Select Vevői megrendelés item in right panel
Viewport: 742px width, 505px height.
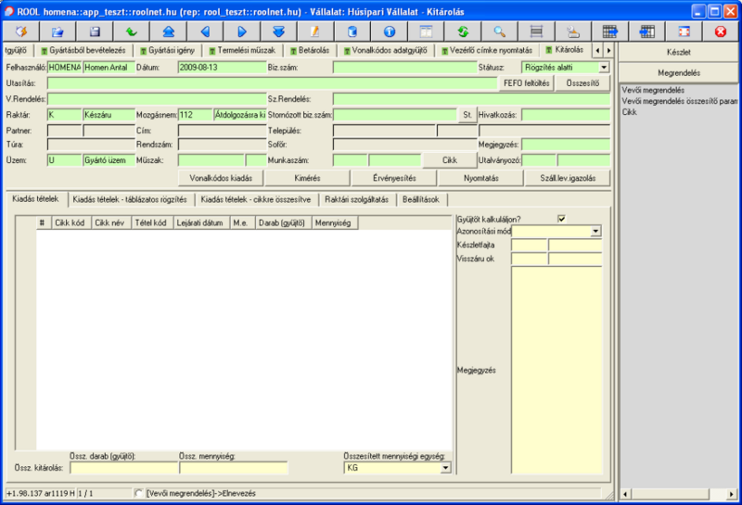click(654, 90)
